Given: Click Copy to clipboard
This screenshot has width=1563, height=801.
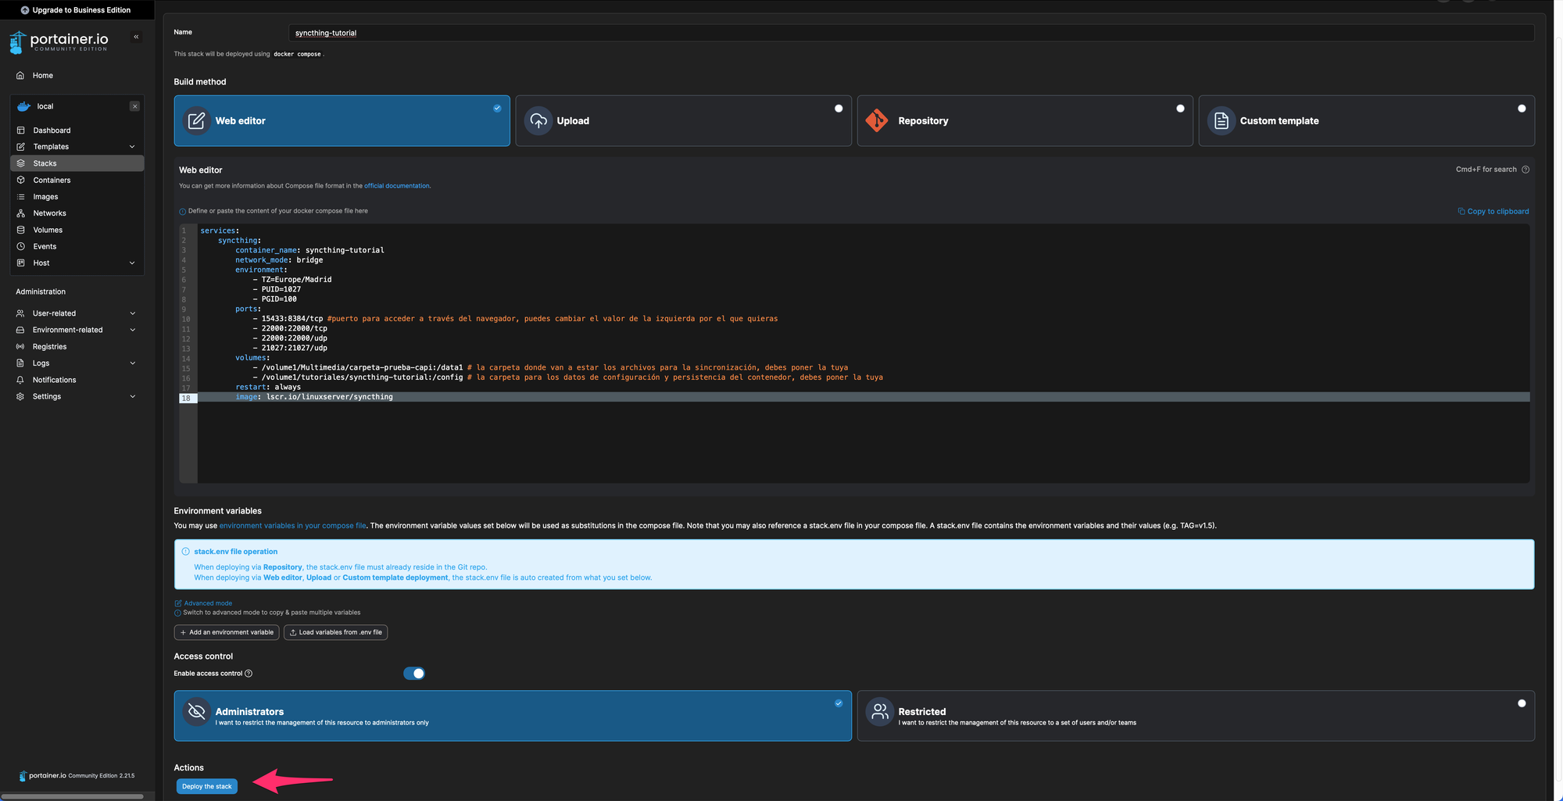Looking at the screenshot, I should (x=1493, y=212).
